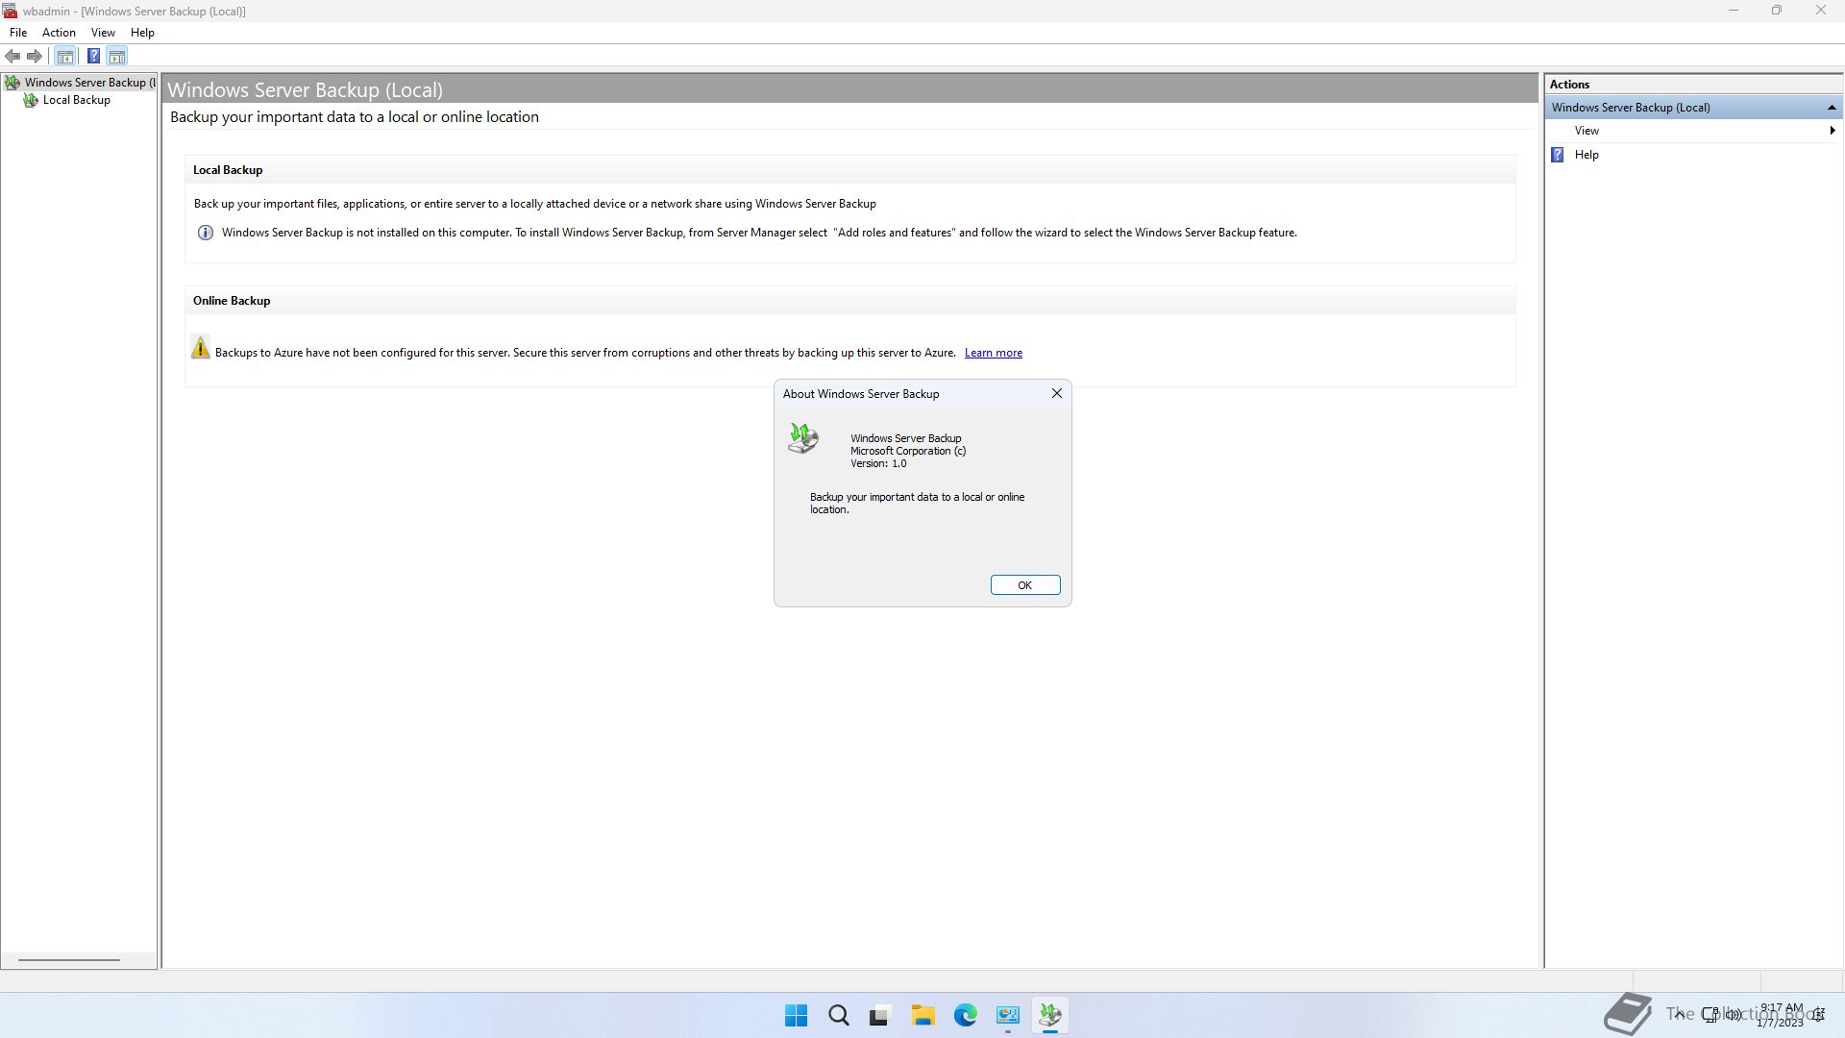Open the File menu

click(x=18, y=32)
